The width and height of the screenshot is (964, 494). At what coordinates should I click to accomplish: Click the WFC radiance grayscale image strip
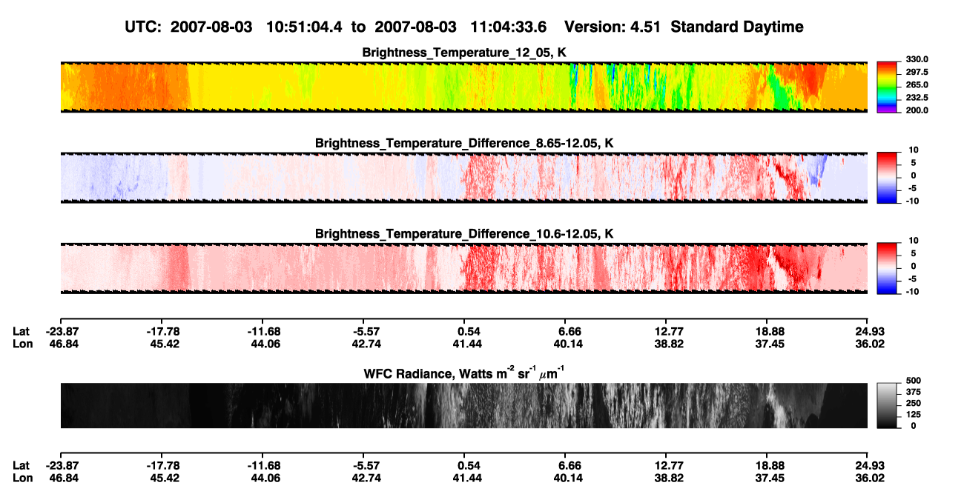pyautogui.click(x=463, y=406)
